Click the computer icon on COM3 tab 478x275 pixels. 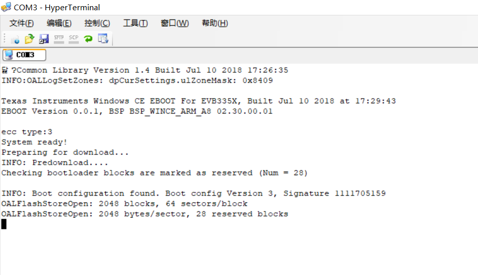click(9, 55)
